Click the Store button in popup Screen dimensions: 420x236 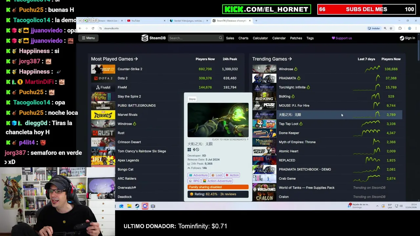tap(192, 99)
